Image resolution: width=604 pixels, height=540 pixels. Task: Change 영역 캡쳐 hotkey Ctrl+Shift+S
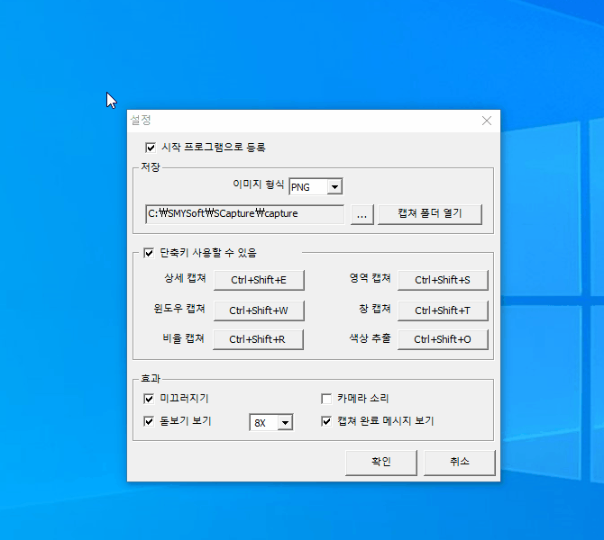coord(443,280)
